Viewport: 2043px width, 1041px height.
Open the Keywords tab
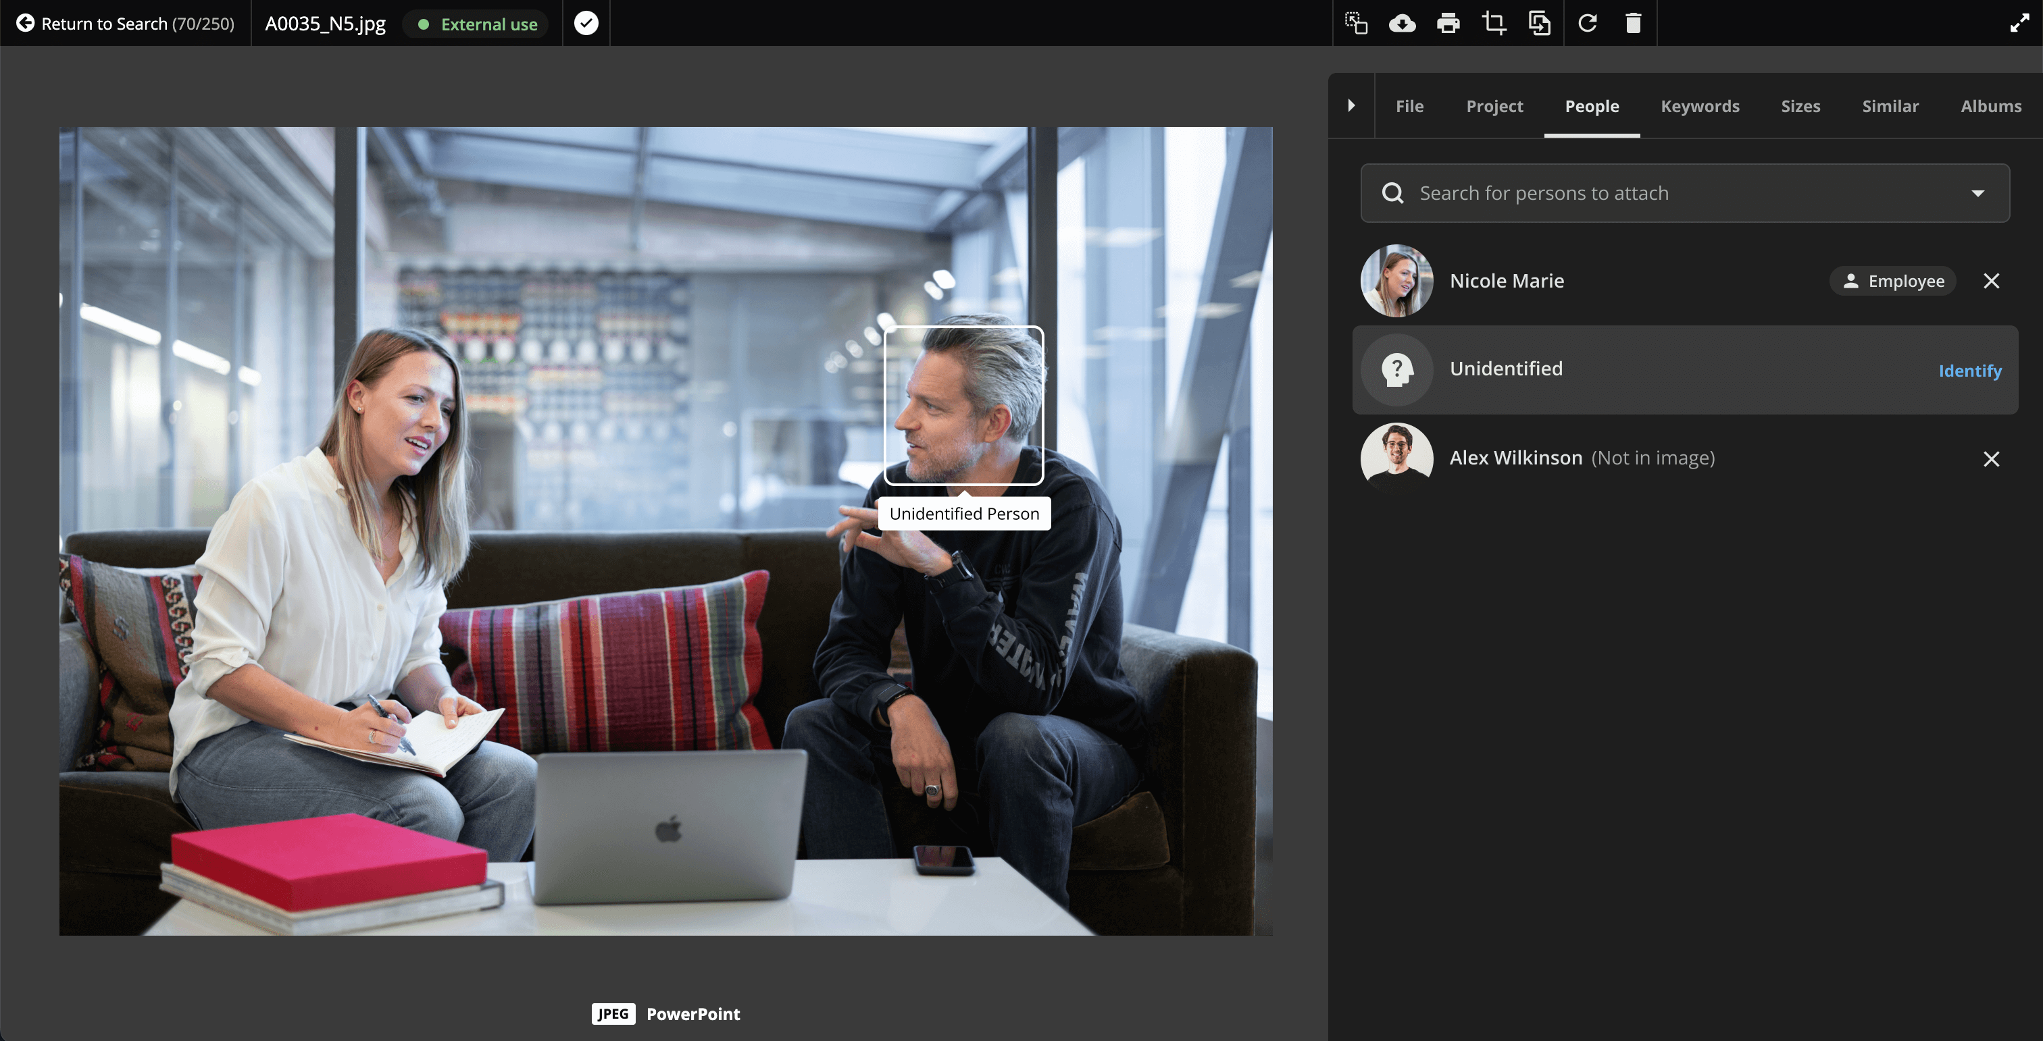tap(1700, 106)
